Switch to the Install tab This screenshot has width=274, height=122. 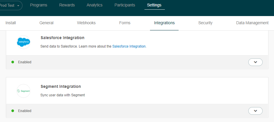click(x=11, y=23)
